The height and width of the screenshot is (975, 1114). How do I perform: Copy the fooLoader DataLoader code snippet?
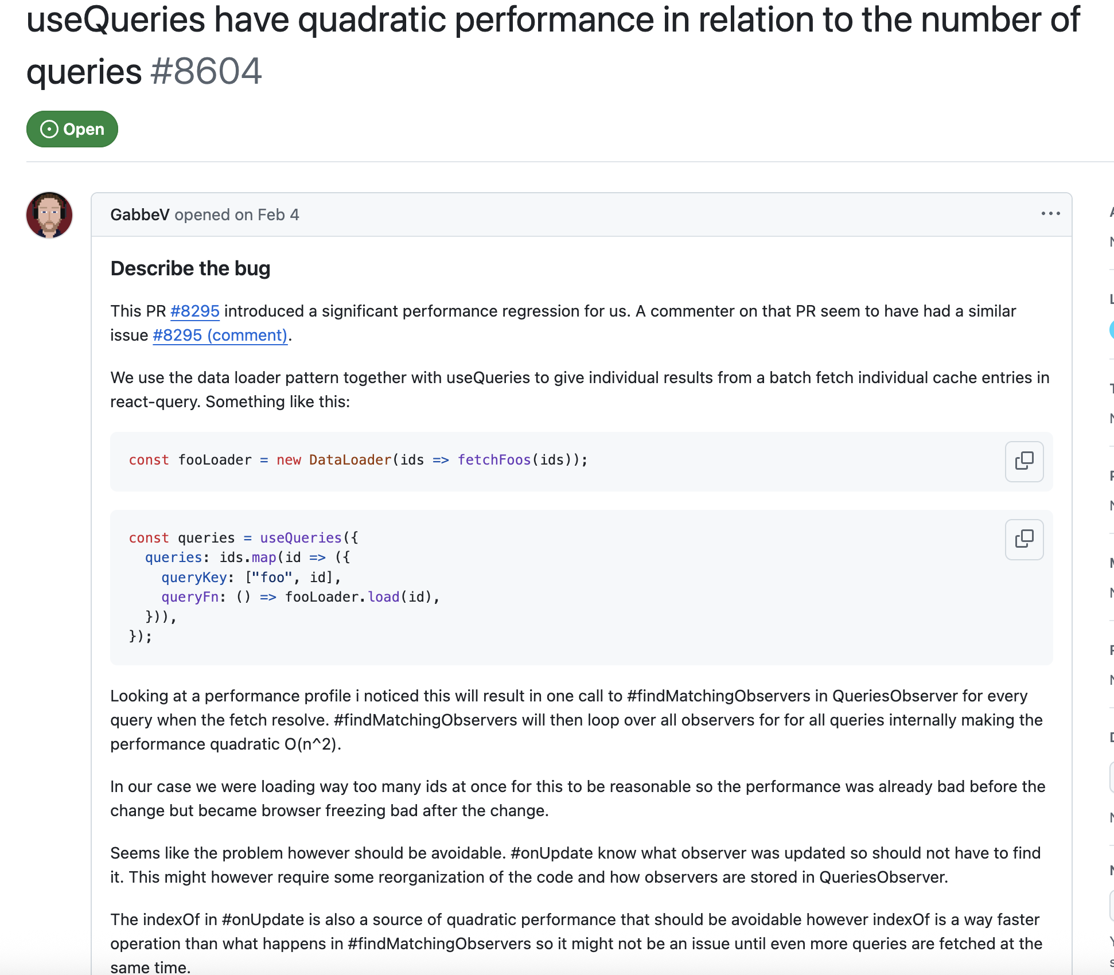click(x=1024, y=461)
